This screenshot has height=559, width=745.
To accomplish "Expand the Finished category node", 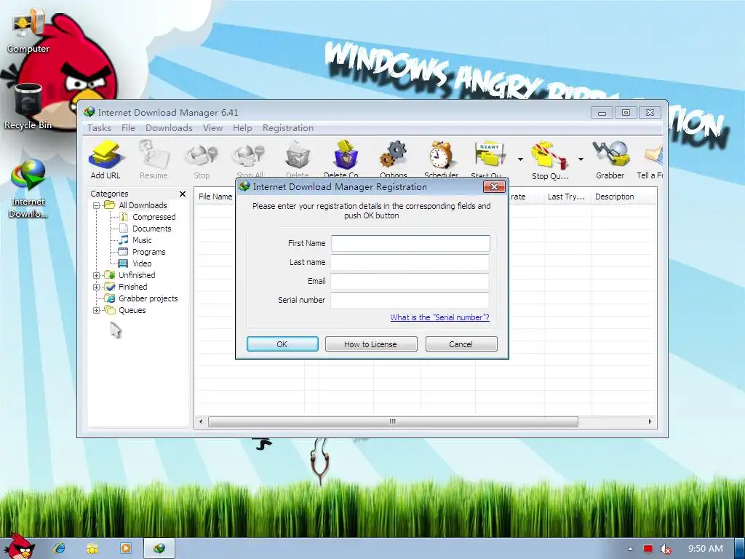I will (x=97, y=287).
